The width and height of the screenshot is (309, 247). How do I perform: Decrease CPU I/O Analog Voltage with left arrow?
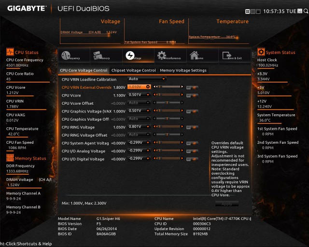point(154,151)
